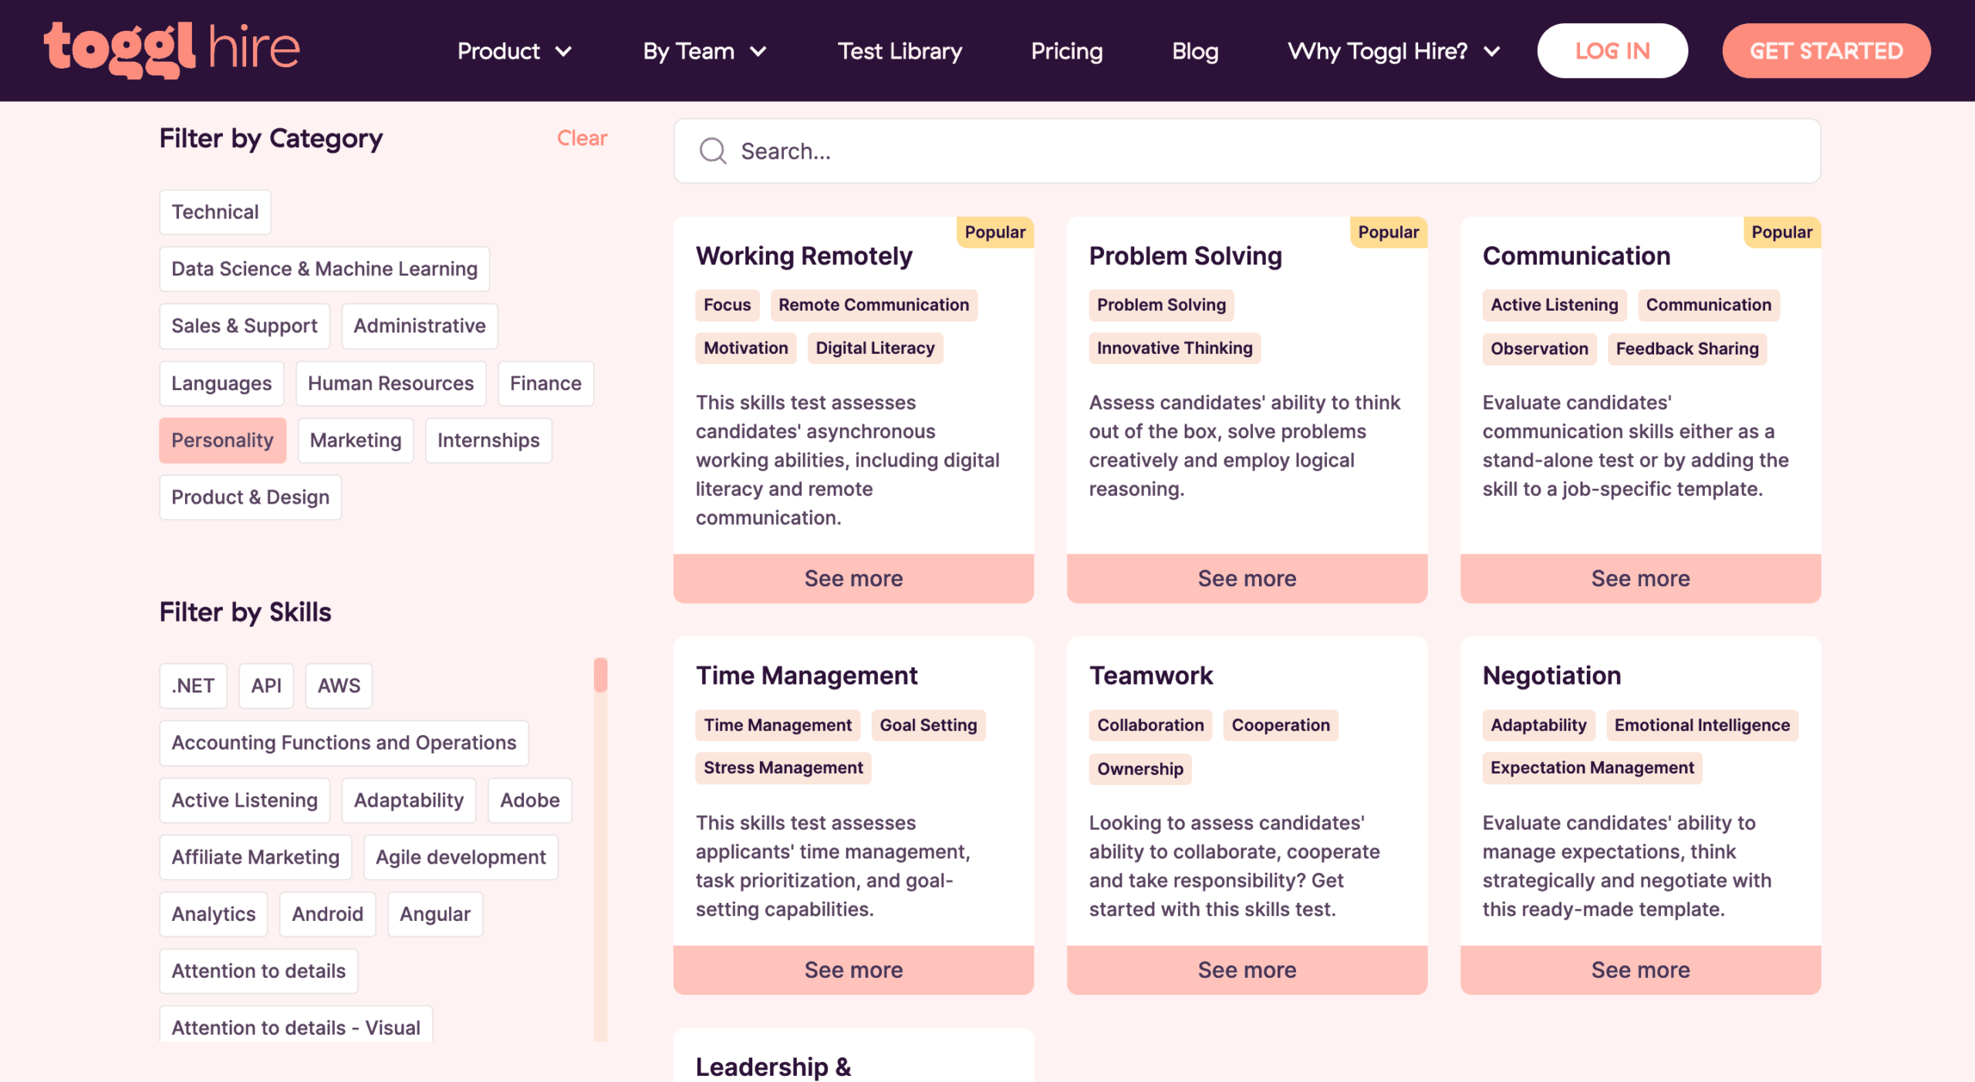Open the Blog link
The image size is (1975, 1082).
[1195, 51]
